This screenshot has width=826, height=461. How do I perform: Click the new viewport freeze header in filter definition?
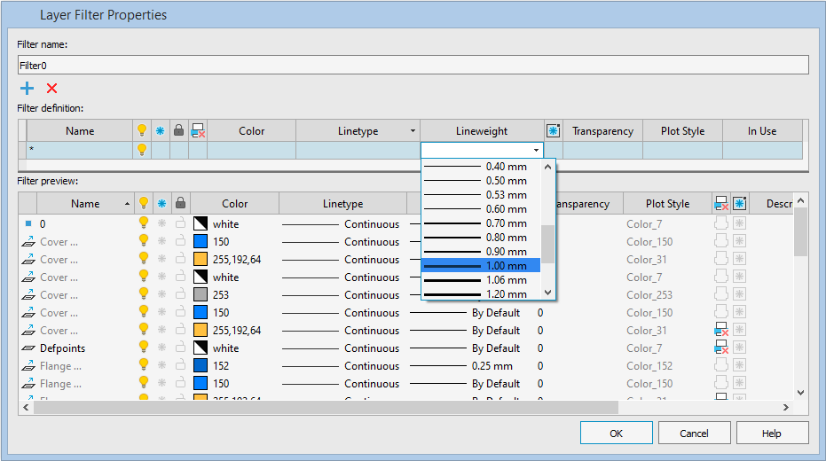point(553,131)
